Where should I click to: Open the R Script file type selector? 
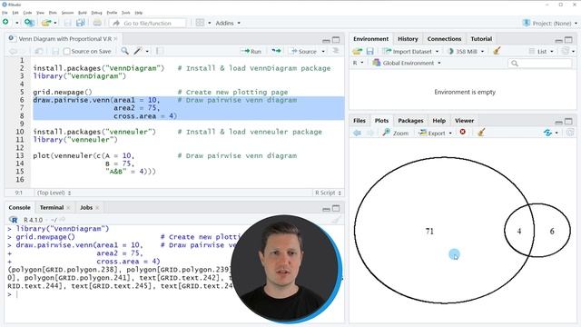[328, 193]
